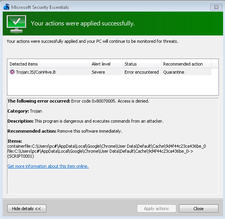Select the Trojan:JS/CoinHive.B detected item
This screenshot has width=225, height=219.
[36, 72]
